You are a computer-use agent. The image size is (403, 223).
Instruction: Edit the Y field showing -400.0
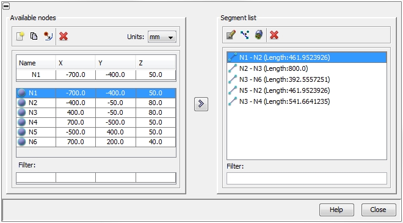(115, 75)
